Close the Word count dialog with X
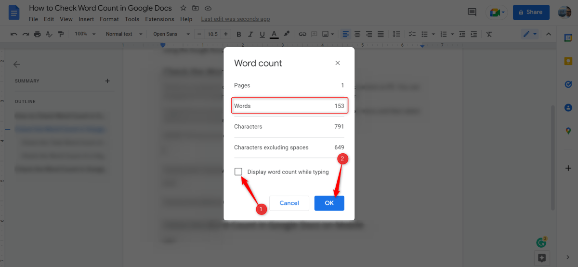The image size is (578, 267). [338, 63]
